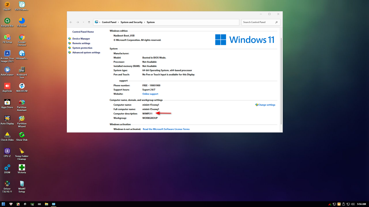Click Control Panel in address breadcrumb
Viewport: 369px width, 207px height.
109,22
